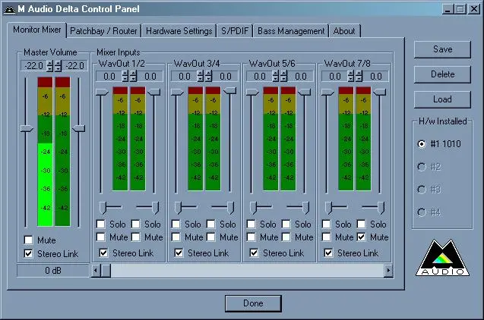Toggle WavOut 1/2 Stereo Link checkbox

tap(103, 253)
